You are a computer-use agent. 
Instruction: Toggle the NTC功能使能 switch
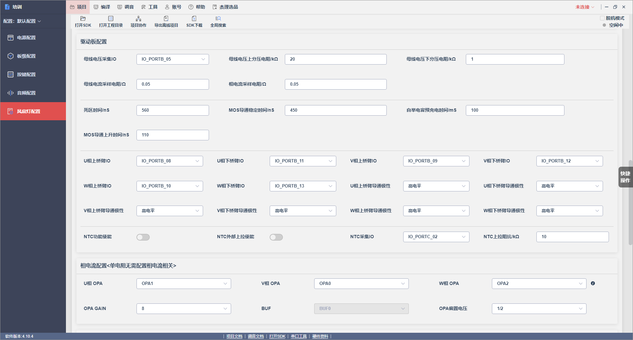coord(143,237)
